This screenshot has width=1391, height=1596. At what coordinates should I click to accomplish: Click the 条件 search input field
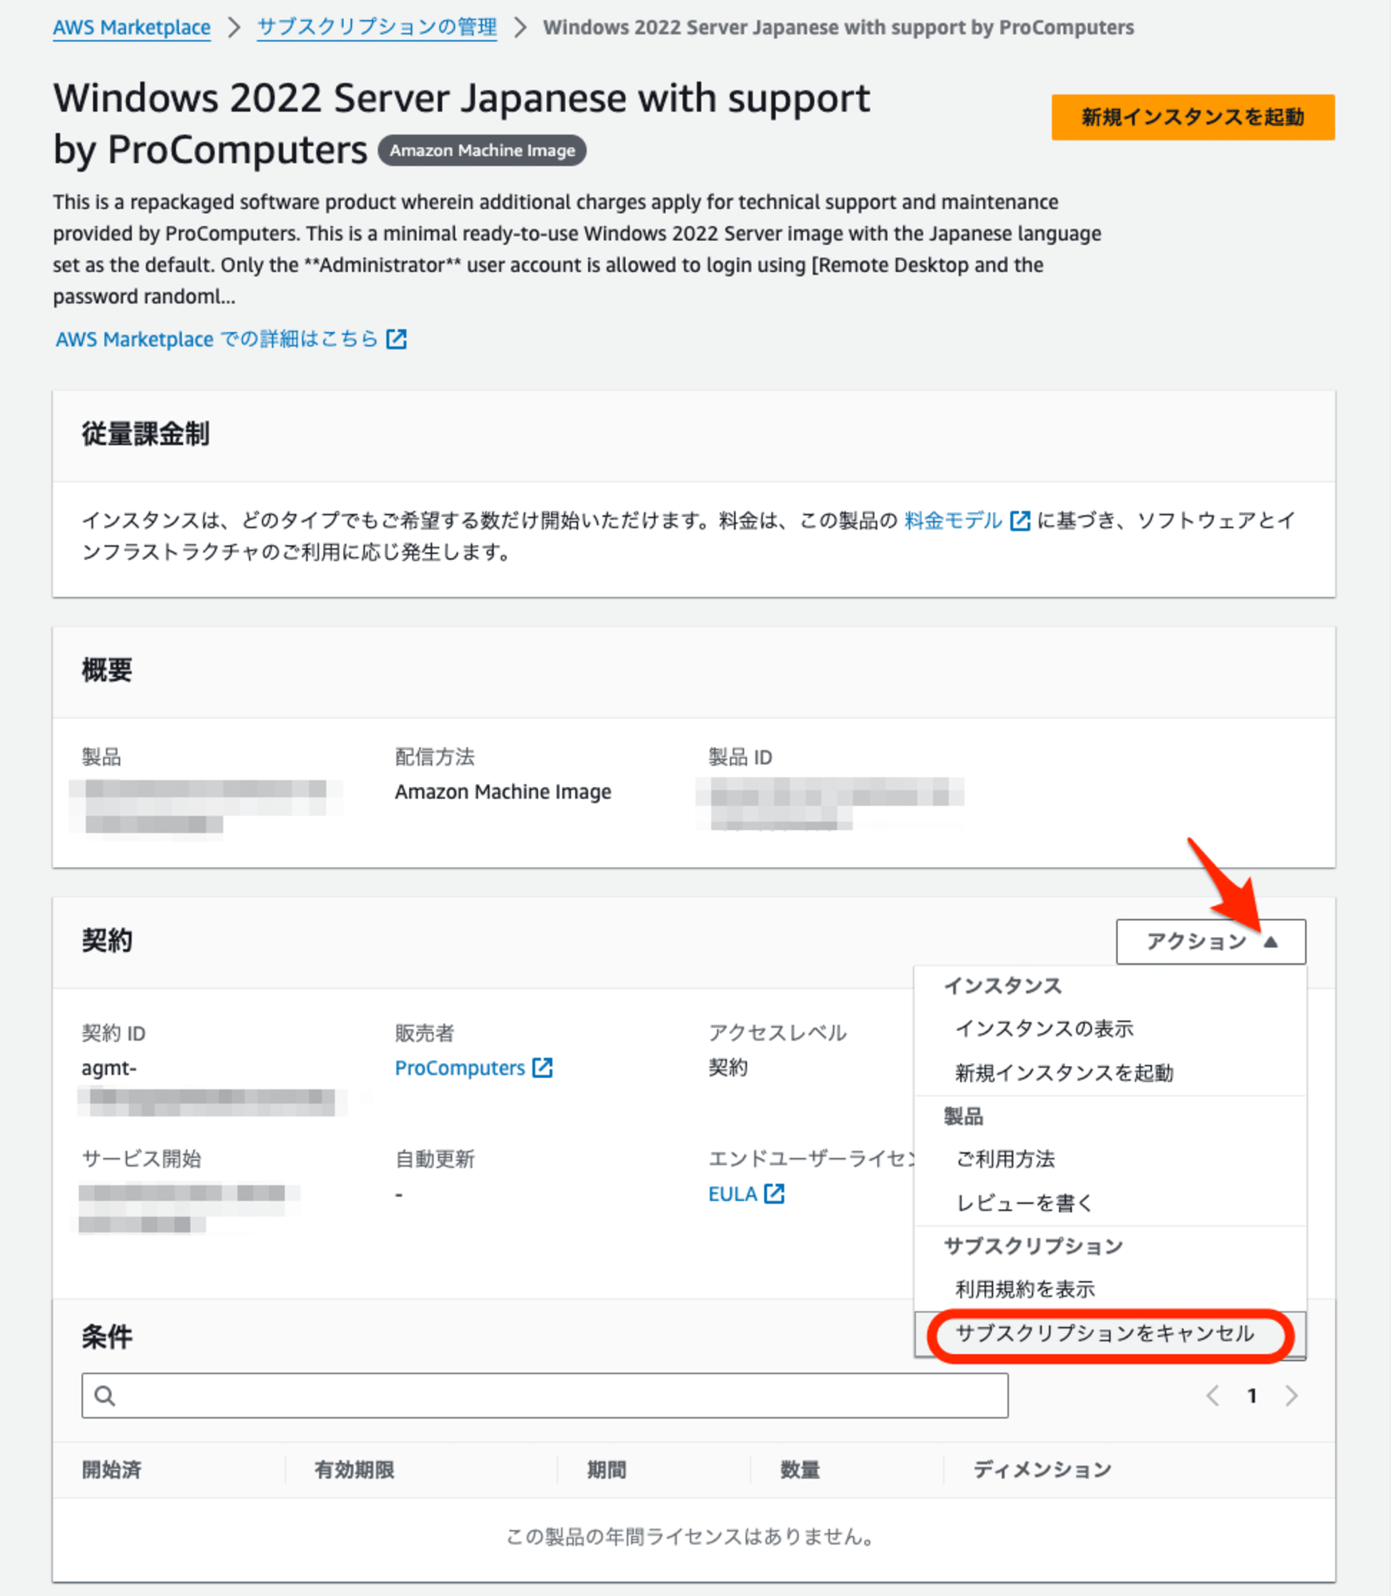click(x=545, y=1396)
